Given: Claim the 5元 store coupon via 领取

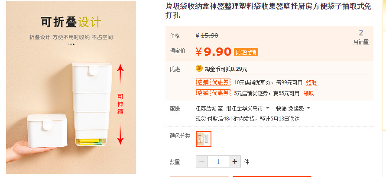Looking at the screenshot, I should pyautogui.click(x=308, y=93).
